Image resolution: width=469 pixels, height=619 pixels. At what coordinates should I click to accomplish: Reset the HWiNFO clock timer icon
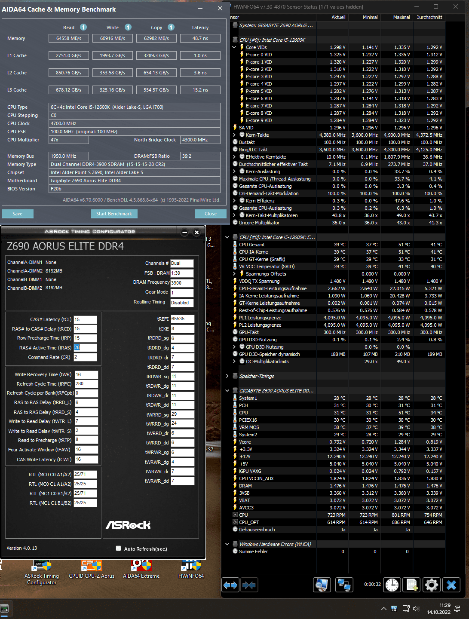(392, 585)
